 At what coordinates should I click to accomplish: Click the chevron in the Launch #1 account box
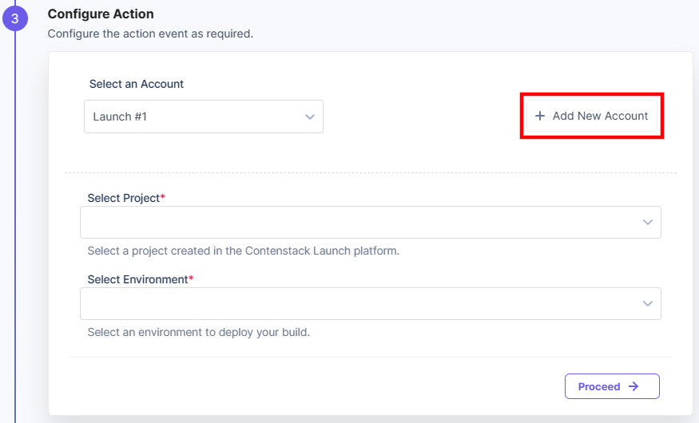pos(310,117)
